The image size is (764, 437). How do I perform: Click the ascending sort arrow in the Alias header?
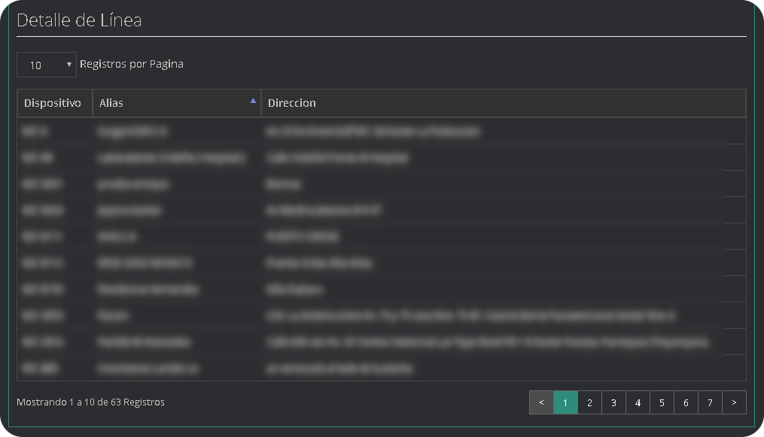coord(253,101)
